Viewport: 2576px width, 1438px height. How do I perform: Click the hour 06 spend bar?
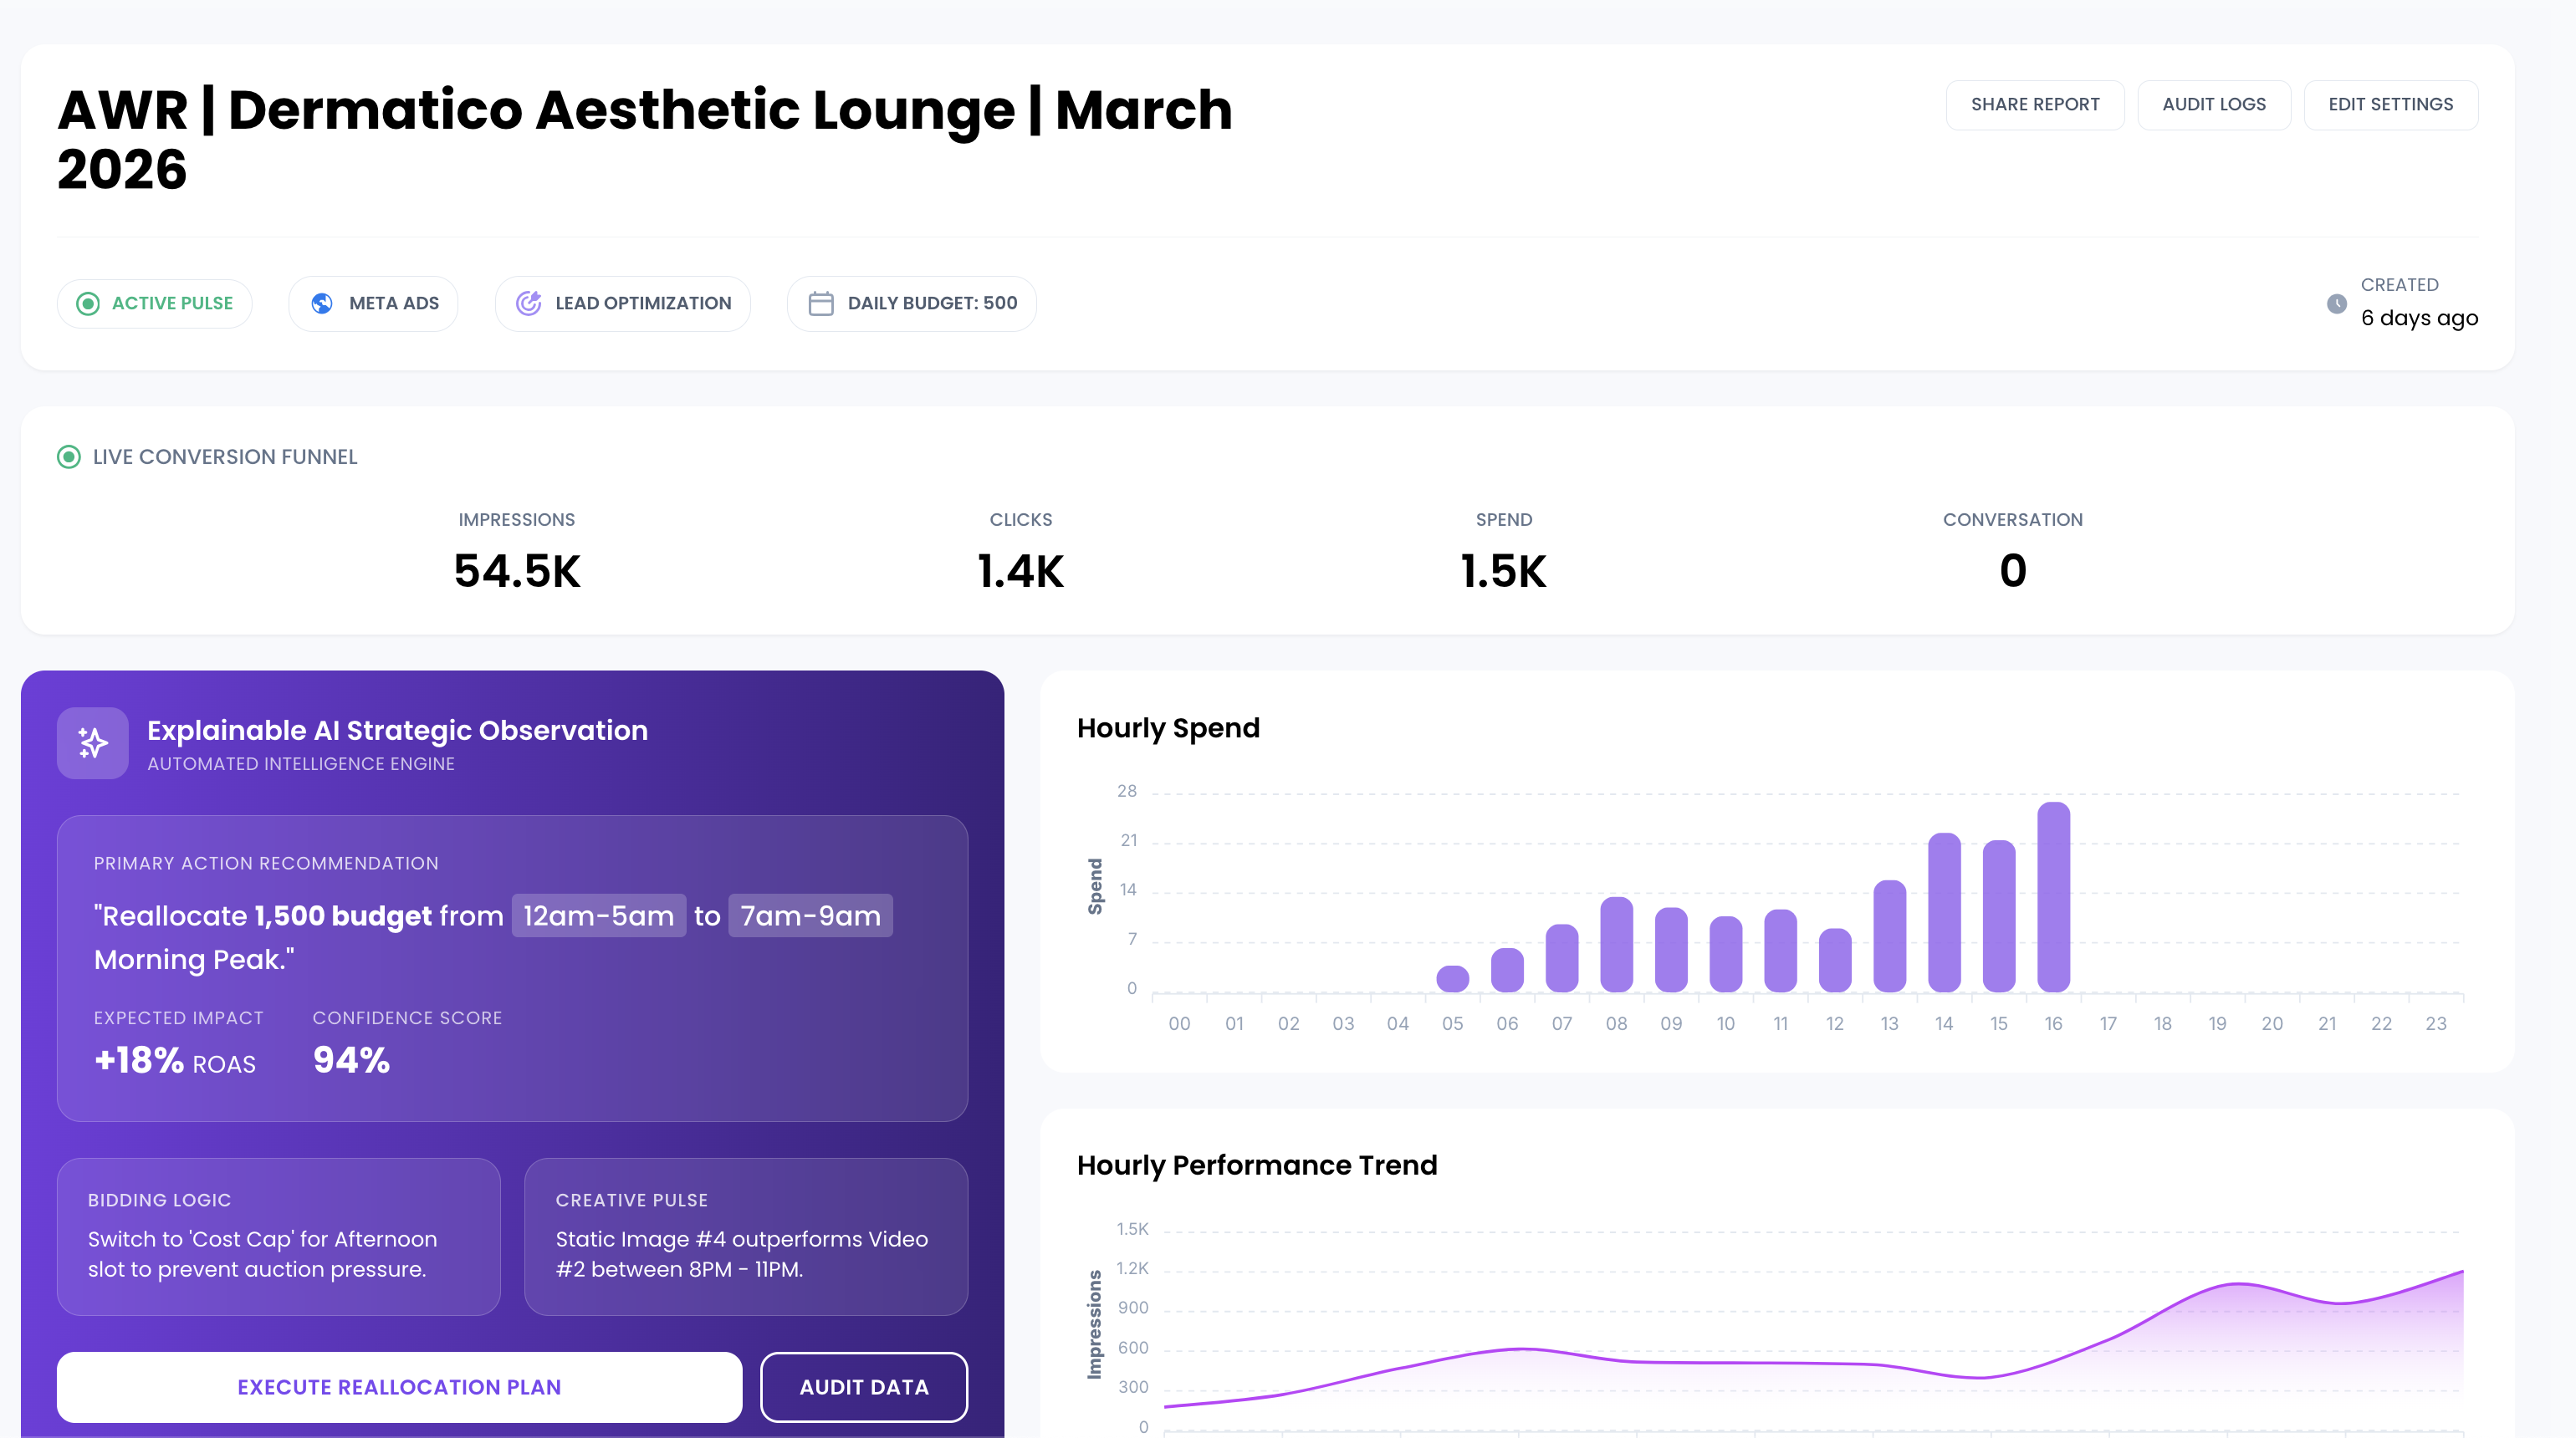(x=1508, y=969)
